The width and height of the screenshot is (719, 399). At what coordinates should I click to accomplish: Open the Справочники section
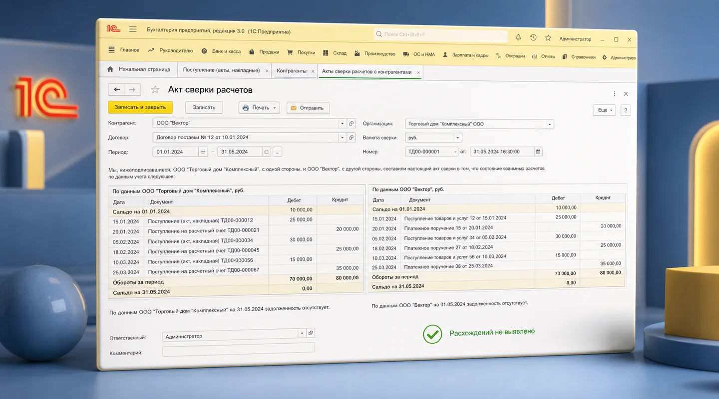(x=579, y=57)
